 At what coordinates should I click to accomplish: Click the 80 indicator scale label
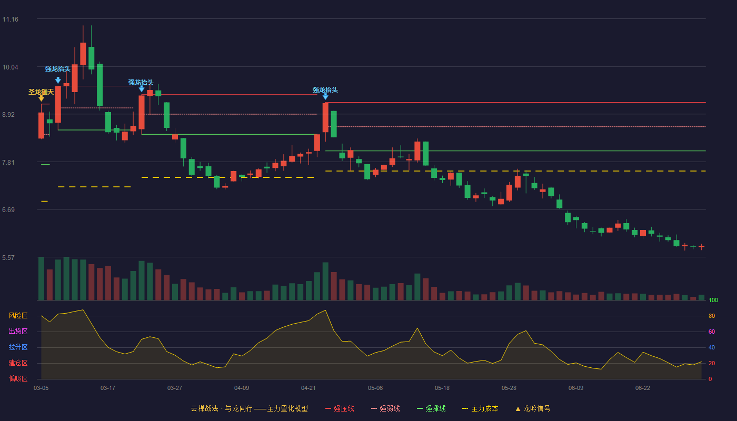pyautogui.click(x=712, y=316)
